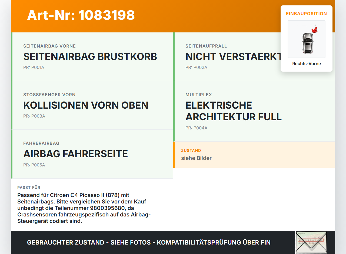Click the 'SEITENAIRBAG VORNE' category label
This screenshot has width=346, height=254.
[x=49, y=46]
